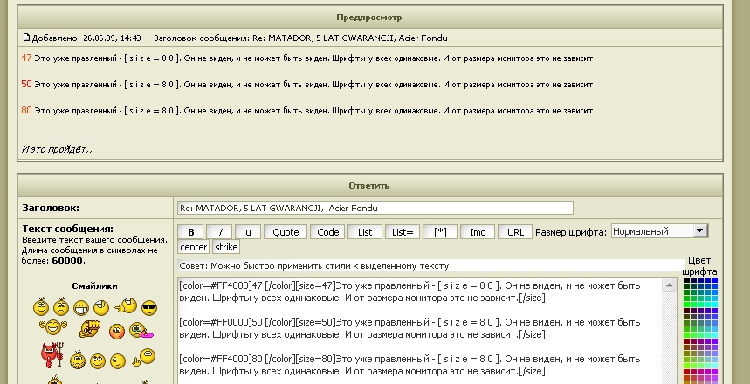Insert the sunglasses cool smiley
This screenshot has height=384, width=750.
pos(149,308)
